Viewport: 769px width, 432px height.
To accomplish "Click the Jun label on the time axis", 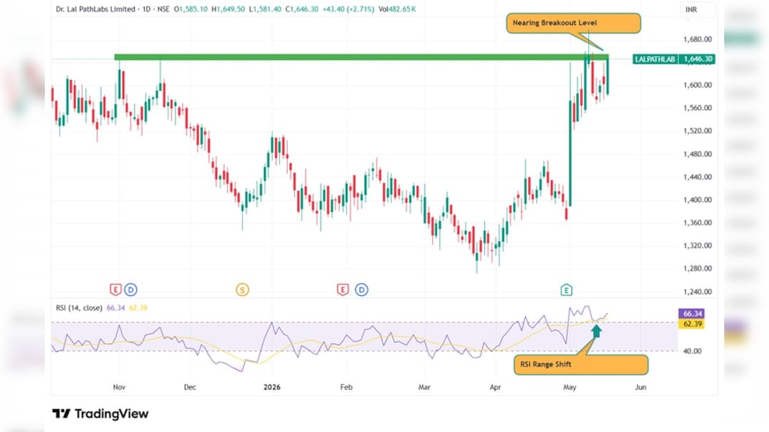I will point(641,387).
